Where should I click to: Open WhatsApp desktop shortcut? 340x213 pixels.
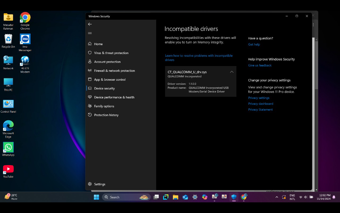point(8,149)
